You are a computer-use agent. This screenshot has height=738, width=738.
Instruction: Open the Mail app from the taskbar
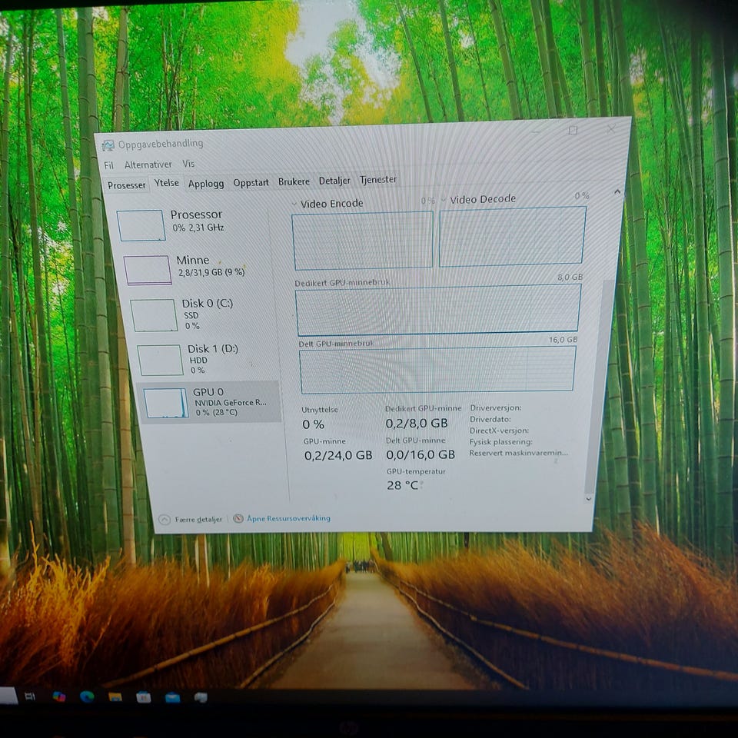click(172, 697)
